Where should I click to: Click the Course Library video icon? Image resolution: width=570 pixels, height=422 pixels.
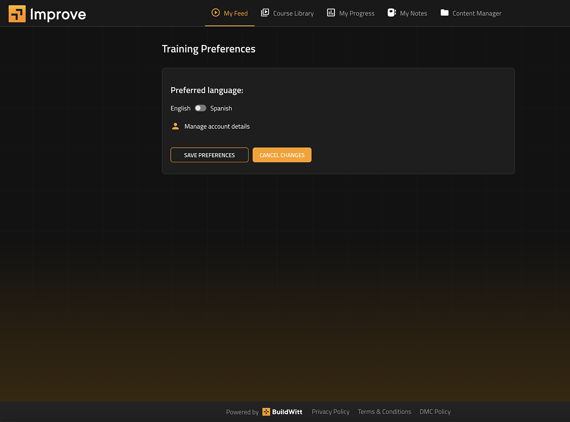click(x=265, y=12)
